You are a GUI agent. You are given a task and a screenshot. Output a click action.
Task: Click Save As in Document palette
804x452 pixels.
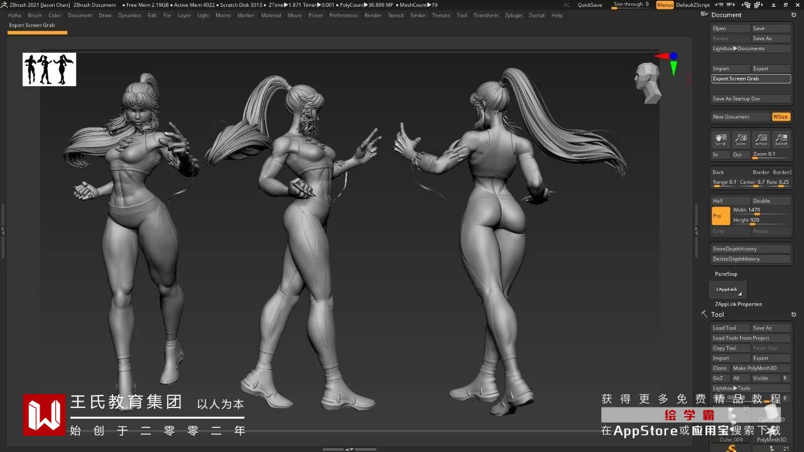(x=771, y=38)
